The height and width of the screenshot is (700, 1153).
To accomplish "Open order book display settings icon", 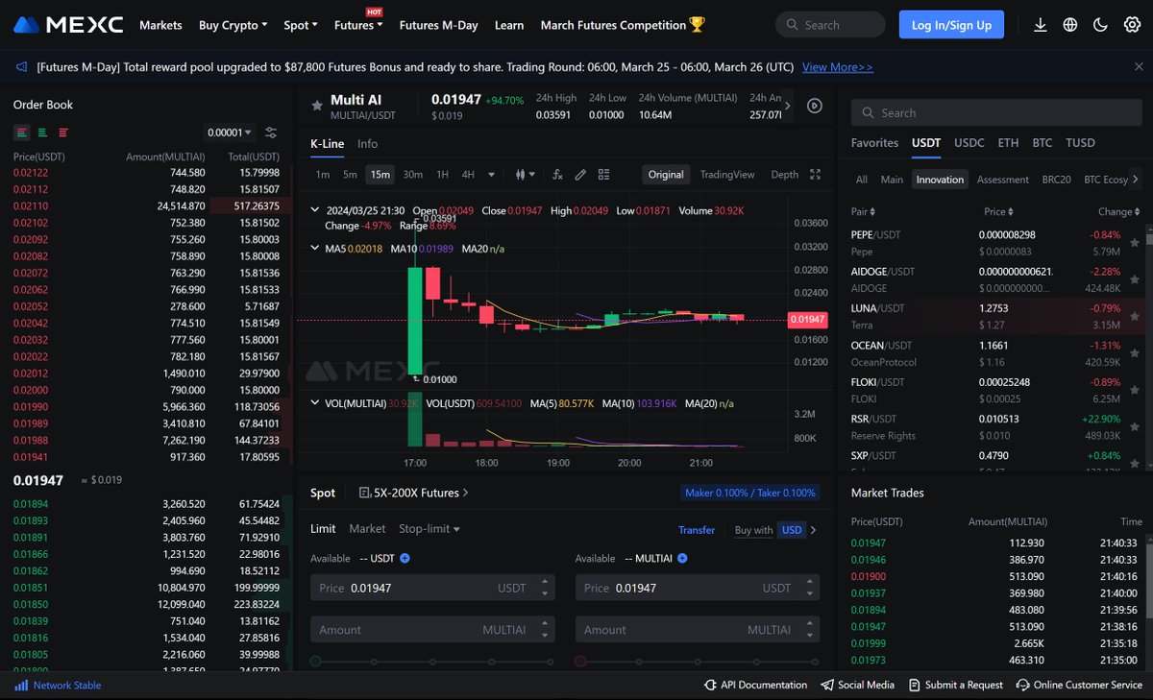I will [271, 133].
